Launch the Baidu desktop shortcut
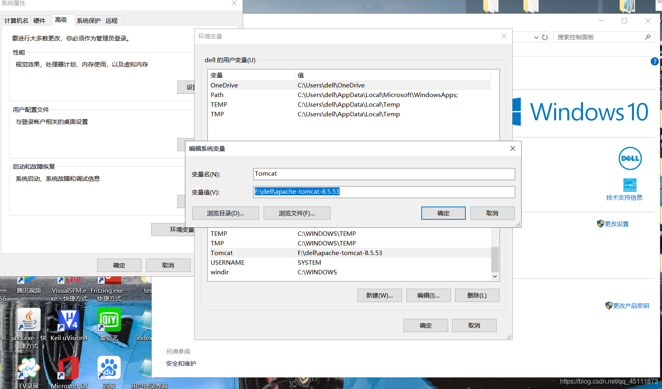The width and height of the screenshot is (662, 389). pos(109,367)
